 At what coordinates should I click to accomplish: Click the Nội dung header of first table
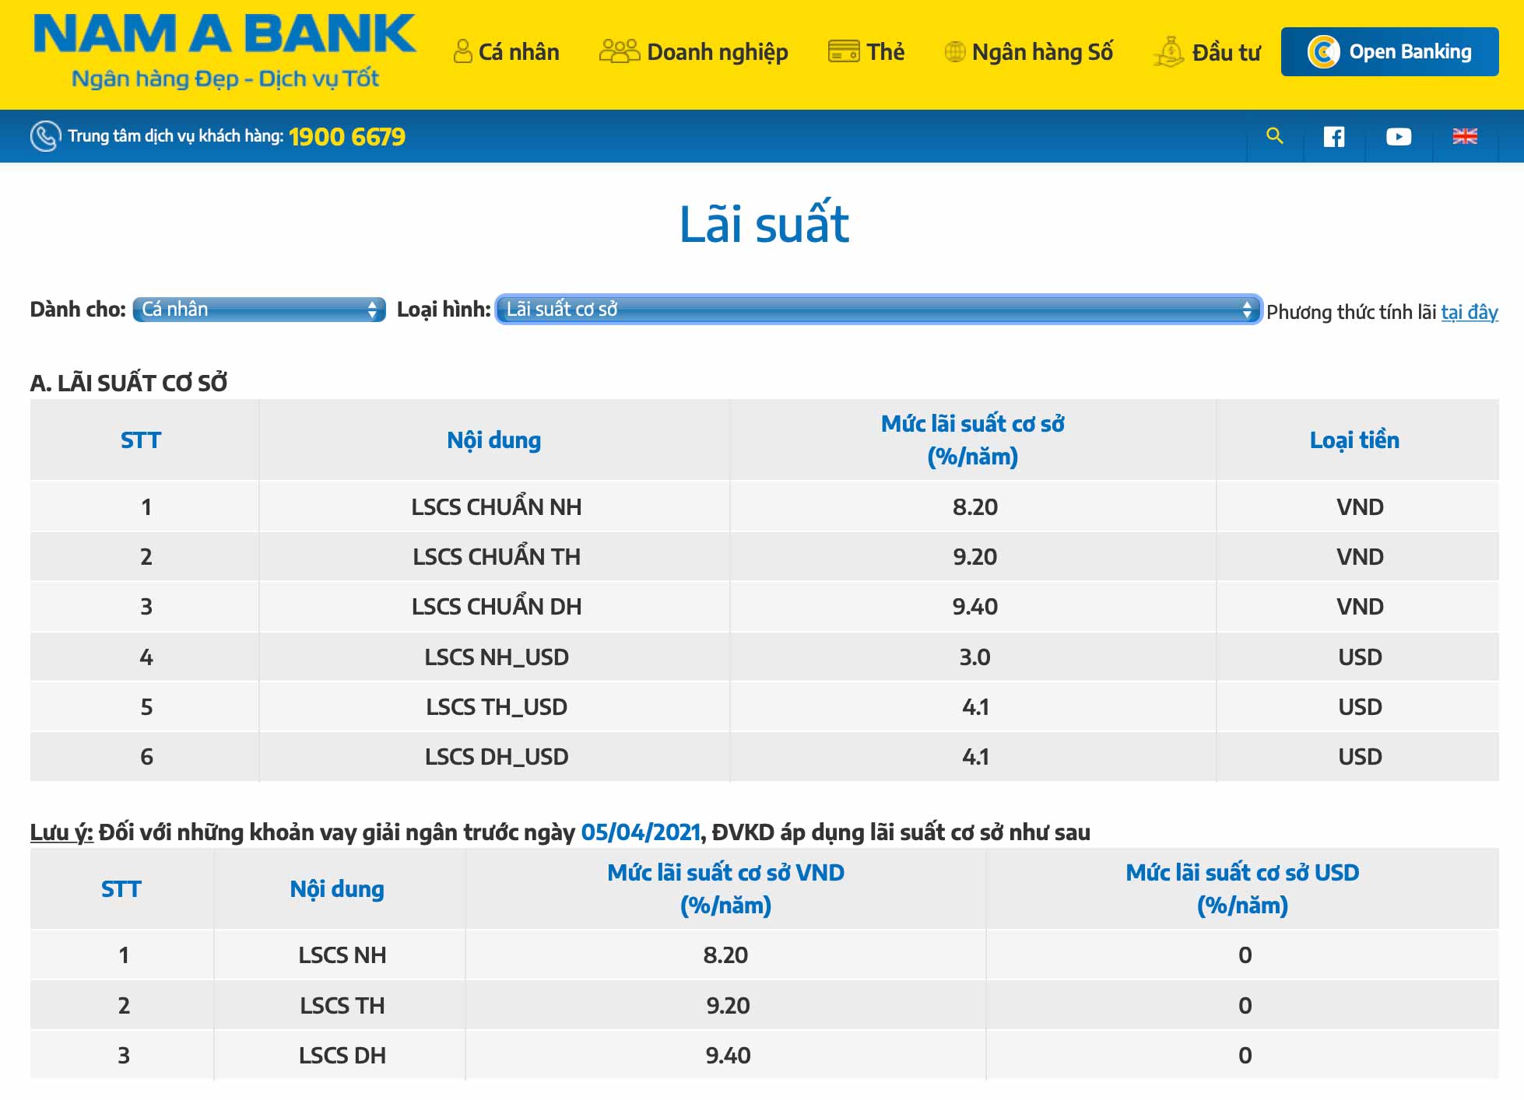point(493,440)
